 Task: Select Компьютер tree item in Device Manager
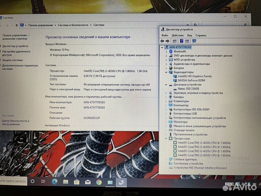[x=181, y=105]
